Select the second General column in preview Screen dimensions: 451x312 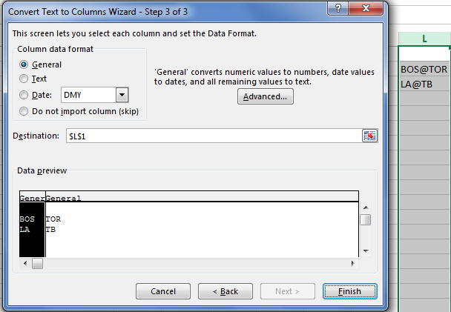[x=202, y=197]
